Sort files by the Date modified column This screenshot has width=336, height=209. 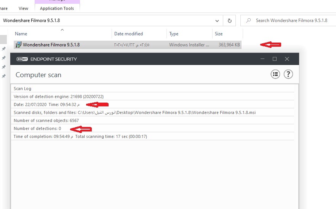128,34
